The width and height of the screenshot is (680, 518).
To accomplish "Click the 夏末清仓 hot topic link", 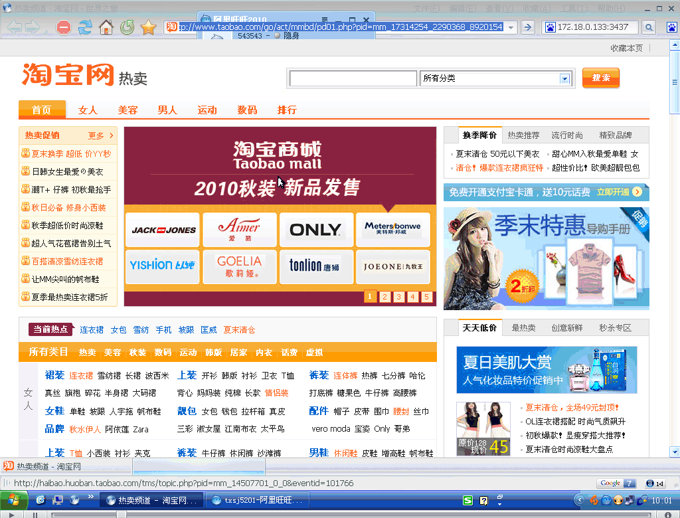I will coord(239,330).
